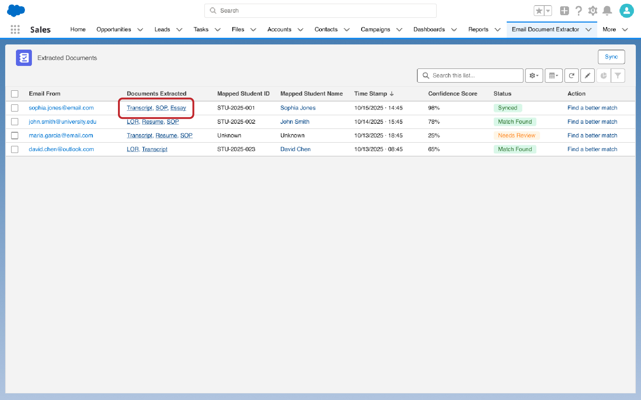Click the Search this list field
Viewport: 641px width, 400px height.
click(475, 76)
